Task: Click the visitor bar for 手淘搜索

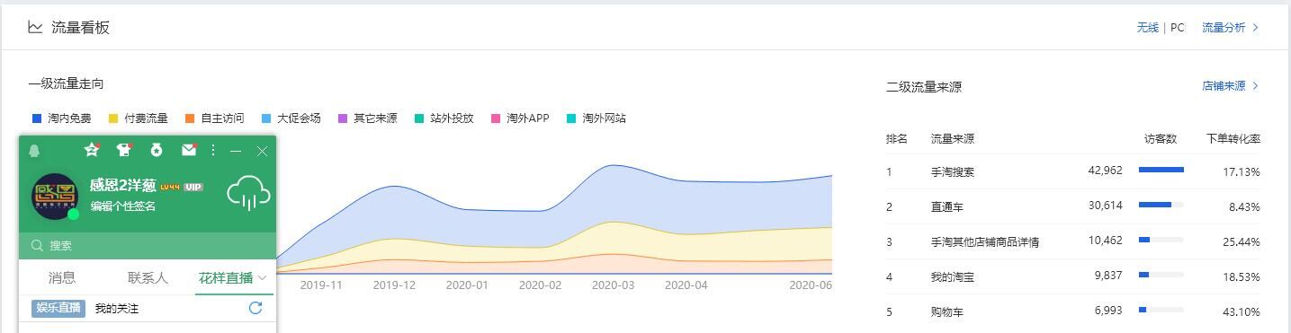Action: point(1161,170)
